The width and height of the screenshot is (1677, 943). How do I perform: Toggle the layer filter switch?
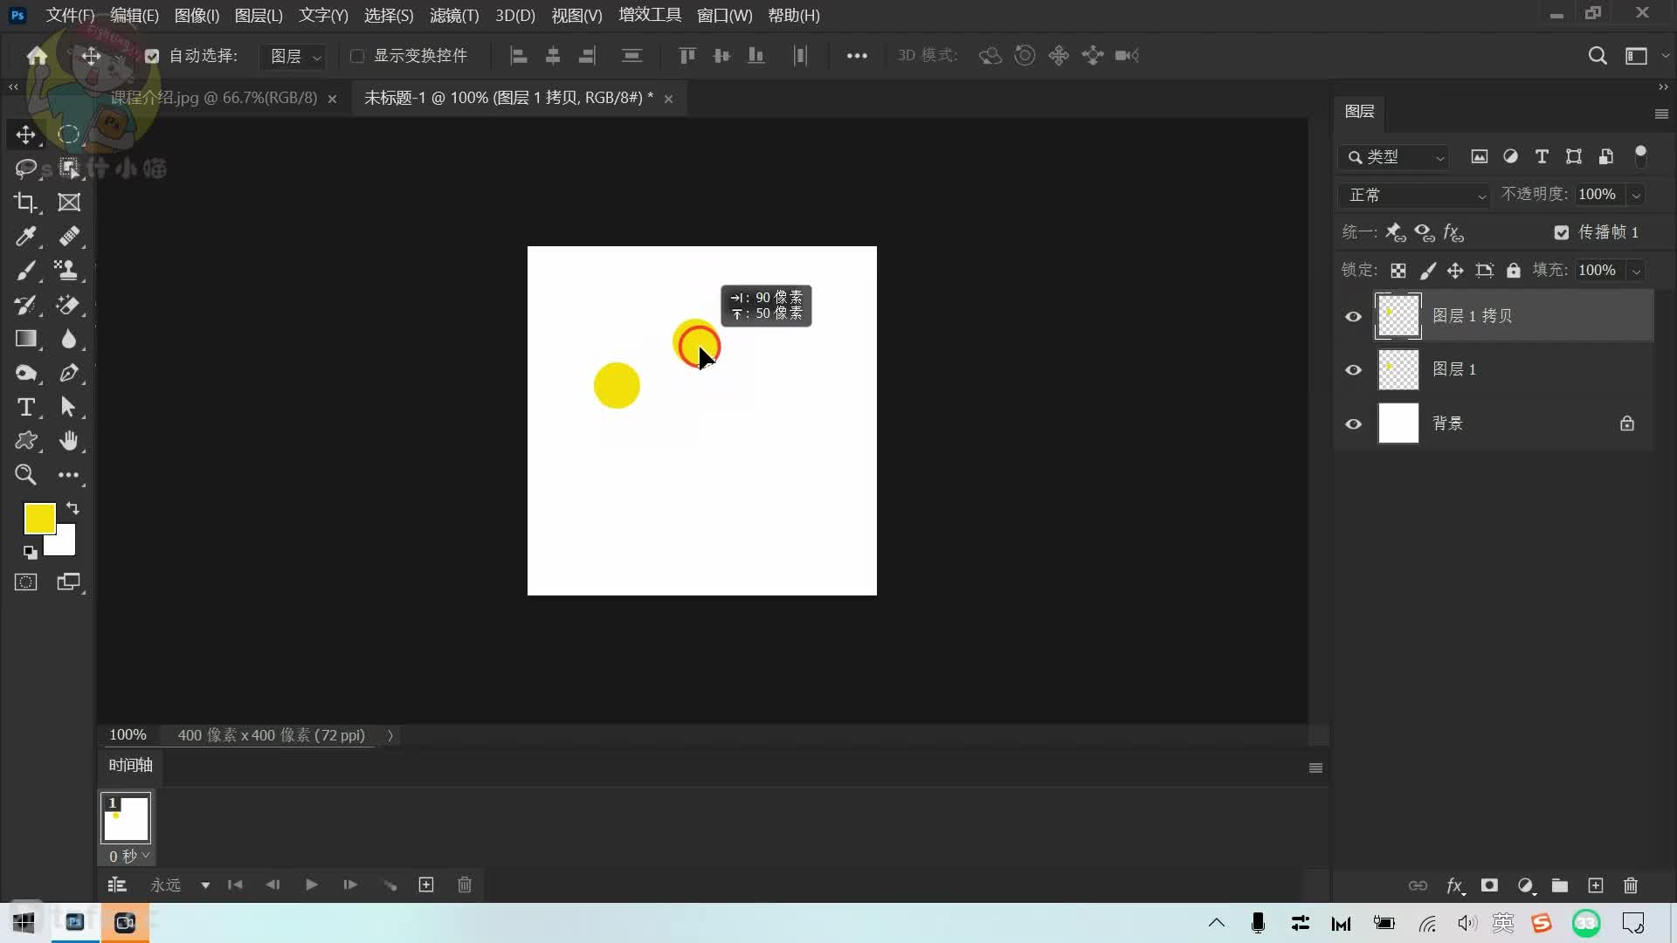click(x=1640, y=156)
